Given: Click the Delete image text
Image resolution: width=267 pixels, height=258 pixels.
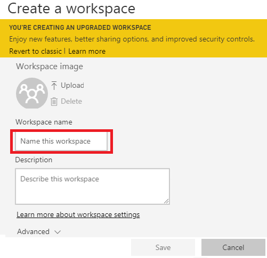Looking at the screenshot, I should pyautogui.click(x=71, y=101).
